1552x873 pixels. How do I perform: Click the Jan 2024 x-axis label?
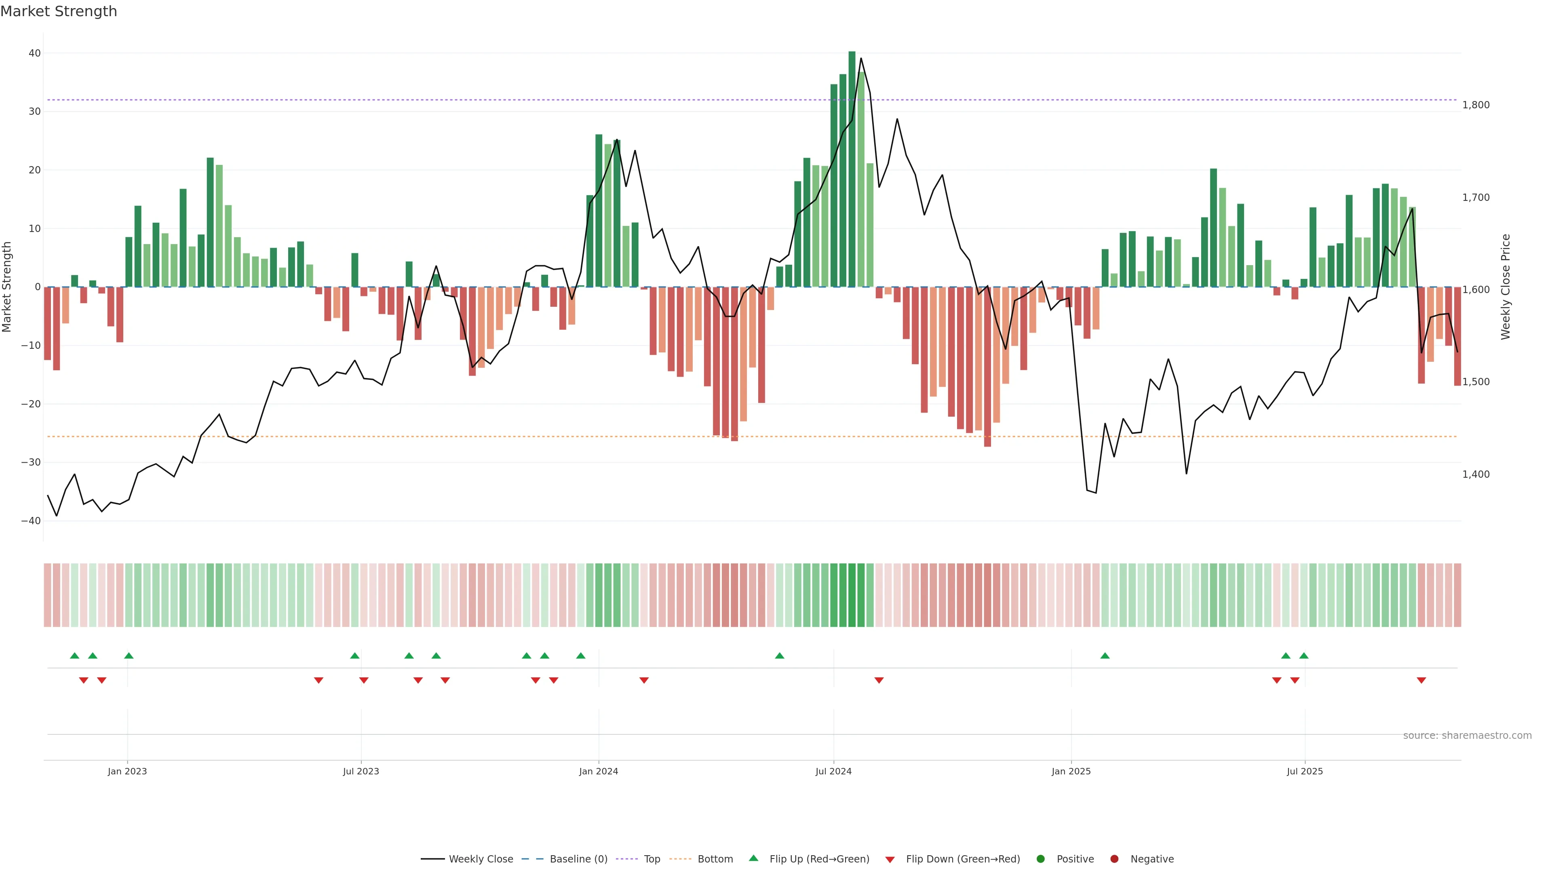(598, 771)
